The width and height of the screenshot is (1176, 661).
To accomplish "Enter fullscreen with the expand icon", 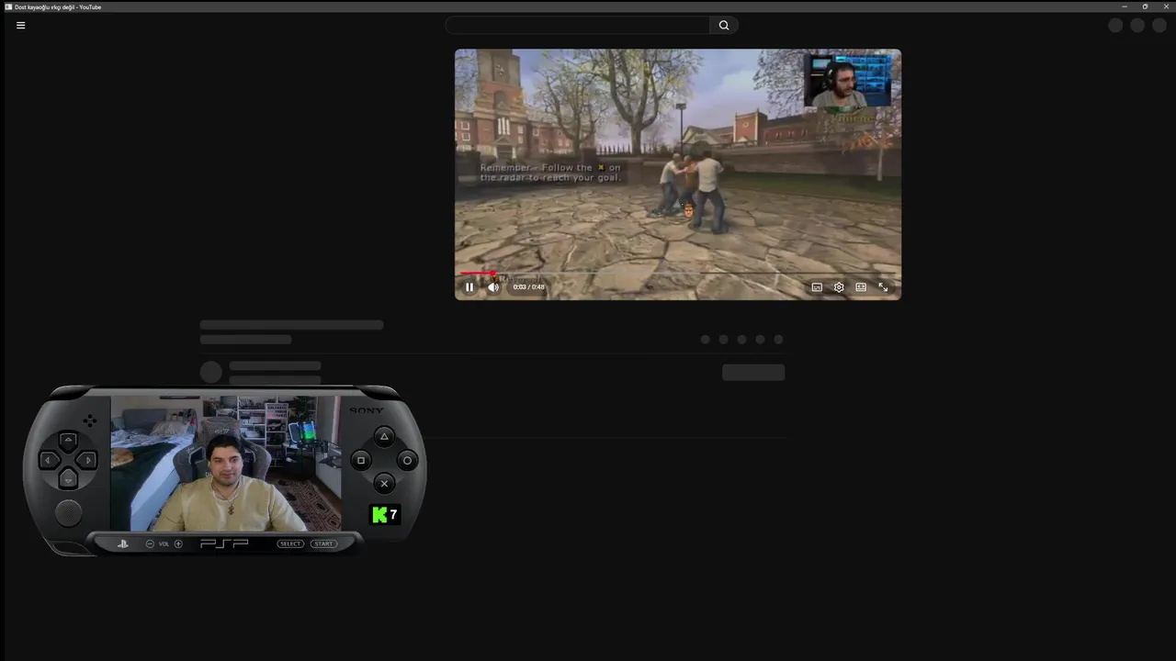I will click(883, 287).
